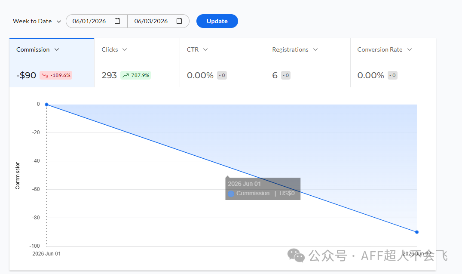Click the -0 badge beside Registrations value
The image size is (462, 274).
click(286, 75)
